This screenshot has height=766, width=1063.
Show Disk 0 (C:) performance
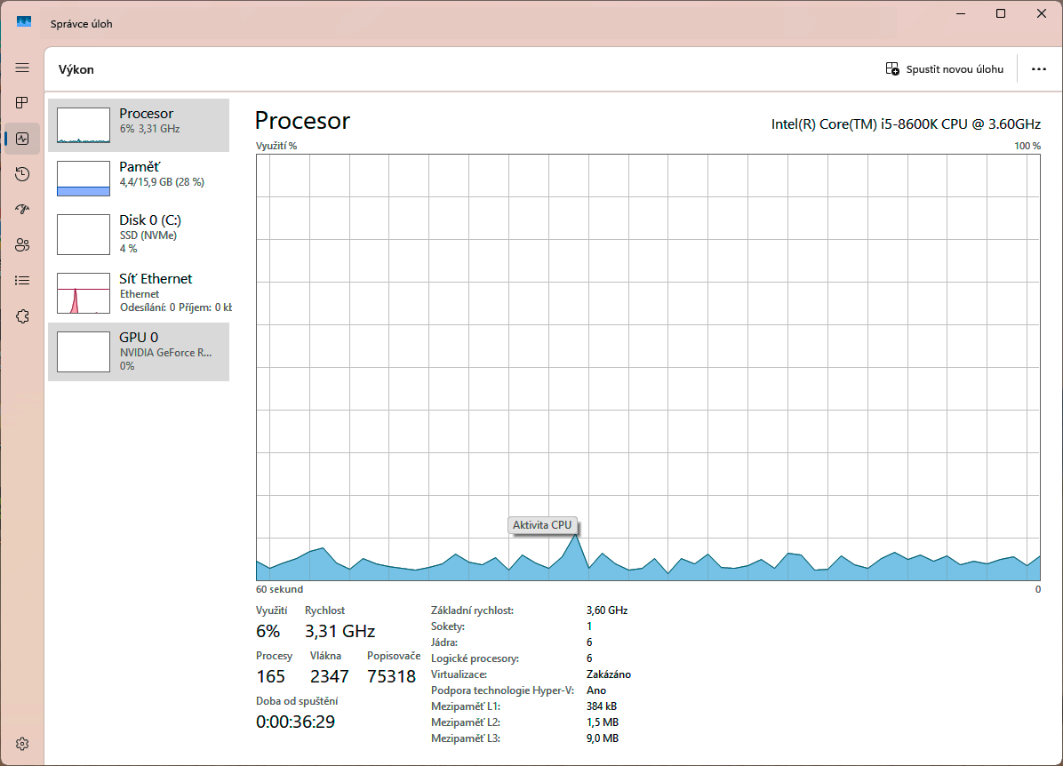click(139, 234)
